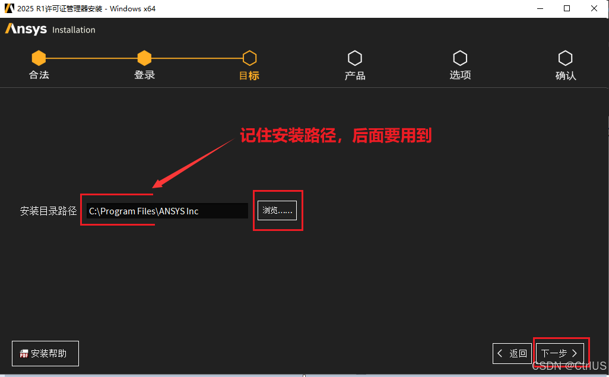Image resolution: width=609 pixels, height=377 pixels.
Task: Go back with 返回 button
Action: point(512,353)
